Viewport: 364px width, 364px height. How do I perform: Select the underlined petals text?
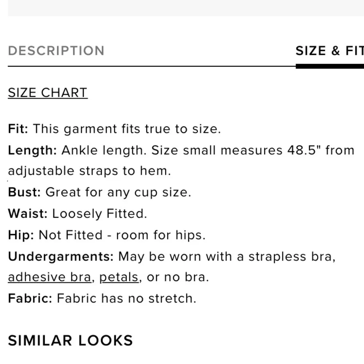[118, 277]
